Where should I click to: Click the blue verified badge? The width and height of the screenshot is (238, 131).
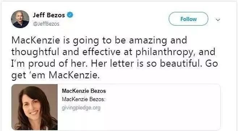click(x=70, y=15)
